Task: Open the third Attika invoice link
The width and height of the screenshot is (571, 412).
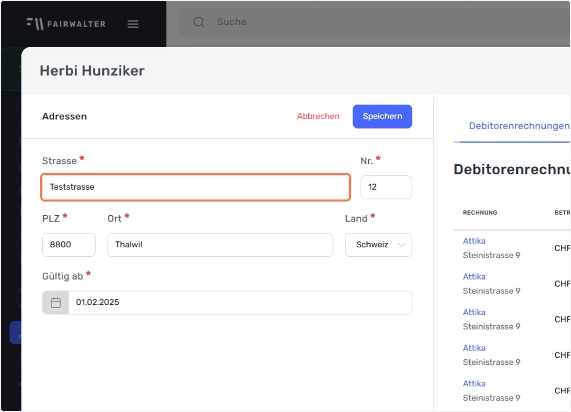Action: [474, 312]
